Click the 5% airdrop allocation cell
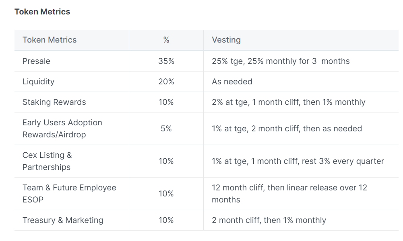The width and height of the screenshot is (403, 241). 166,129
